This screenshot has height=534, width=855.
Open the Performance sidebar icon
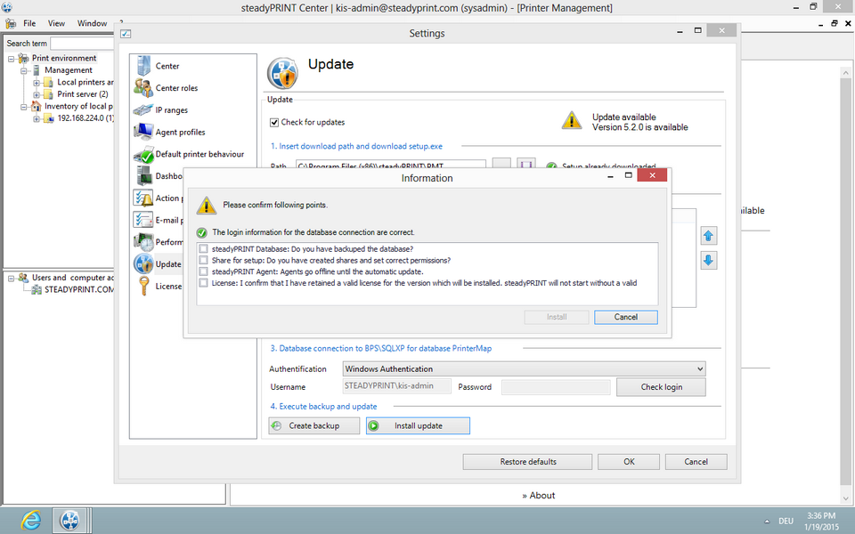143,242
